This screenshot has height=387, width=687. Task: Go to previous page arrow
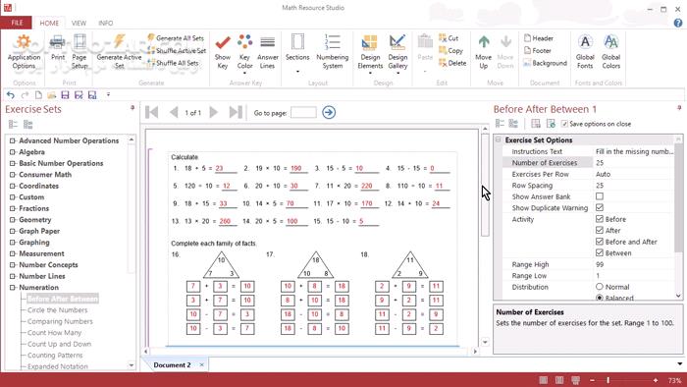coord(174,113)
